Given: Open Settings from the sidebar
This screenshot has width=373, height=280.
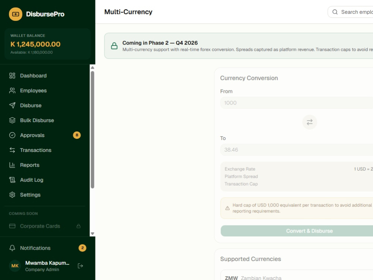Looking at the screenshot, I should tap(45, 195).
